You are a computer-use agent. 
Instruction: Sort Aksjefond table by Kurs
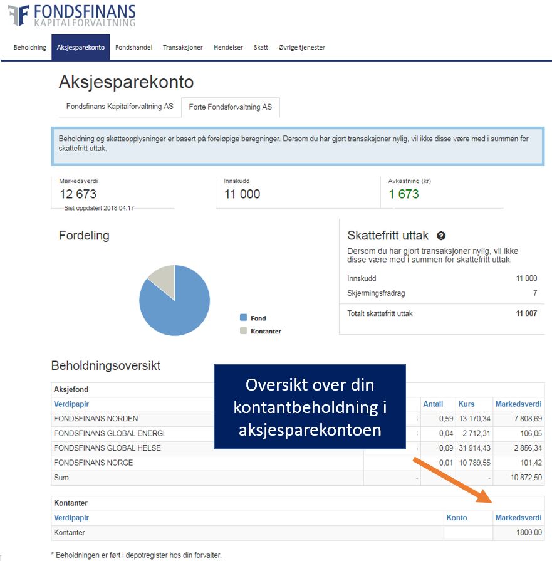pos(467,404)
